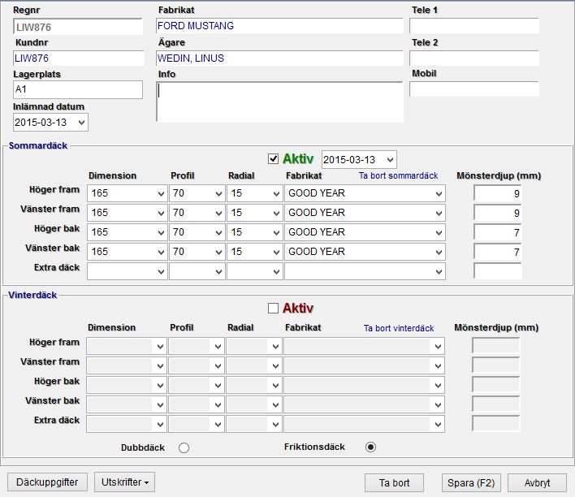Focus the Tele 1 input field

click(474, 26)
